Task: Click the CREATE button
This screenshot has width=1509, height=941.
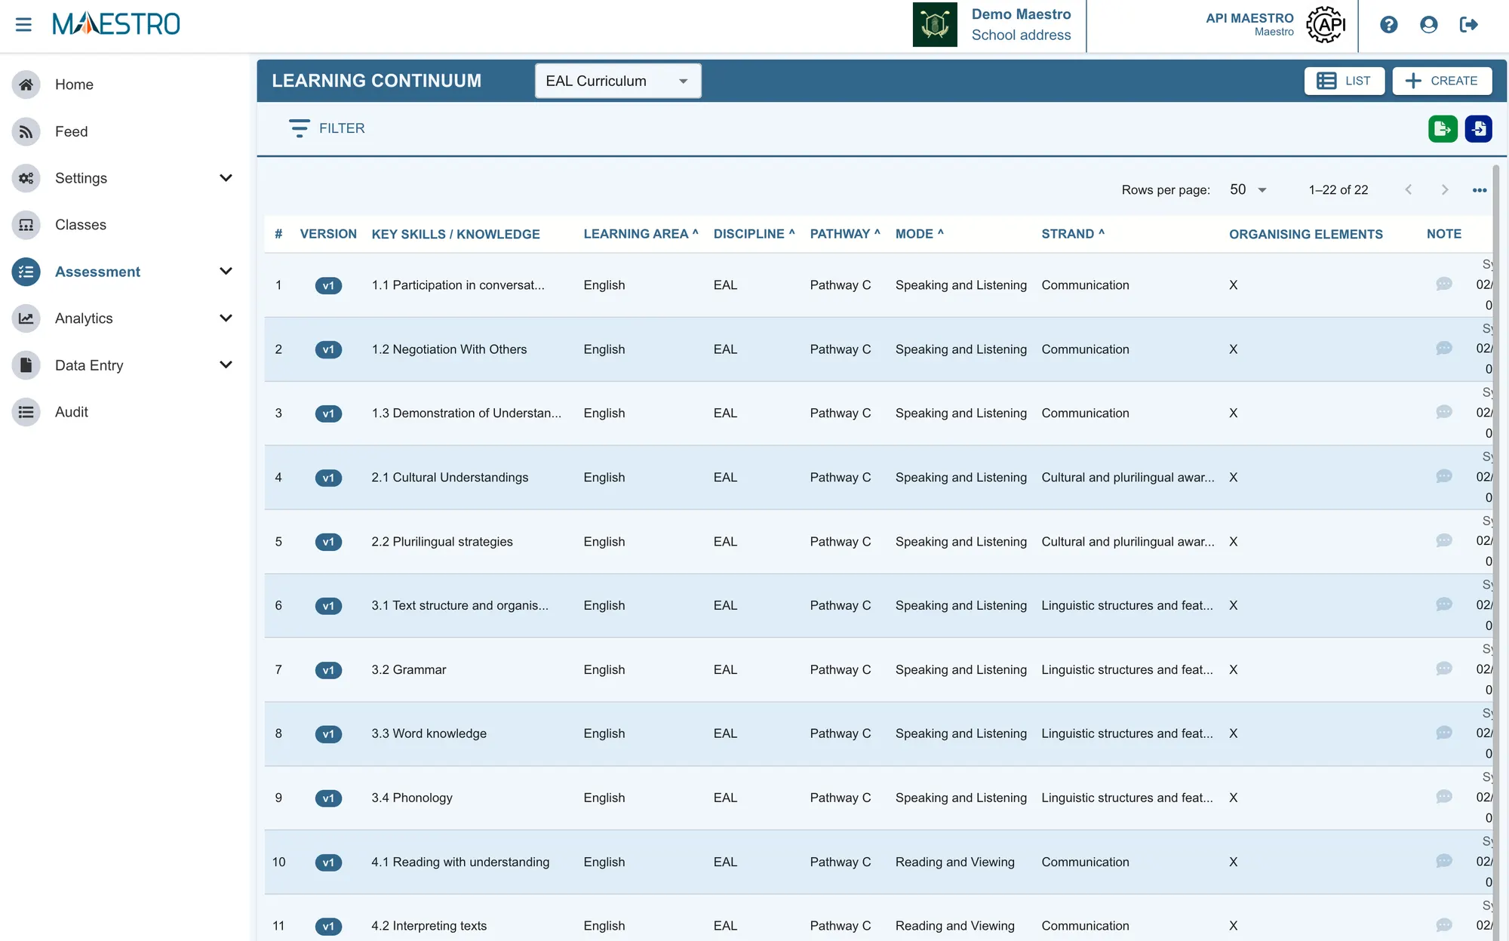Action: point(1442,81)
